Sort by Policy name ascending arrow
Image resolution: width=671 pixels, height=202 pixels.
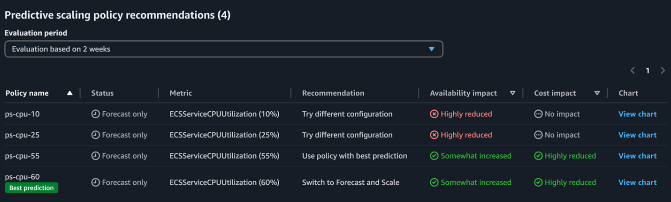69,93
